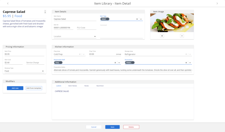Open the Rules tab
Viewport: 225px width, 132px height.
click(86, 86)
